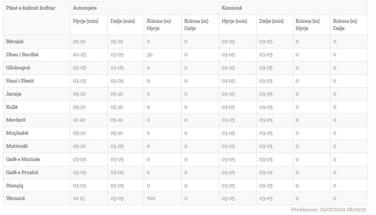The image size is (376, 215).
Task: Click the 700 queue value for Vërmicë
Action: click(x=151, y=198)
